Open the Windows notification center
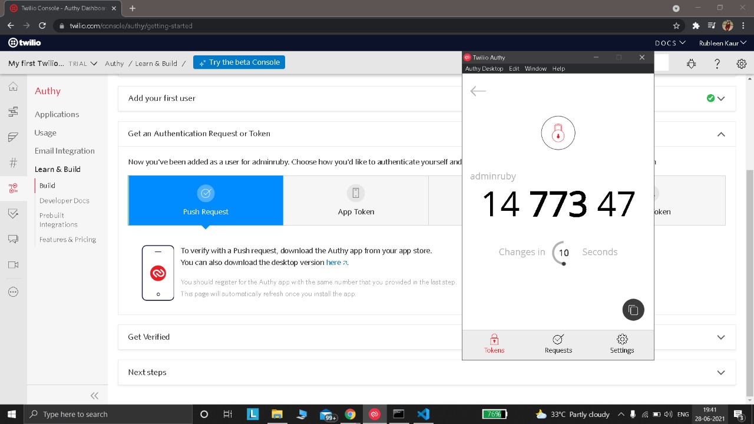Screen dimensions: 754x424 [739, 414]
